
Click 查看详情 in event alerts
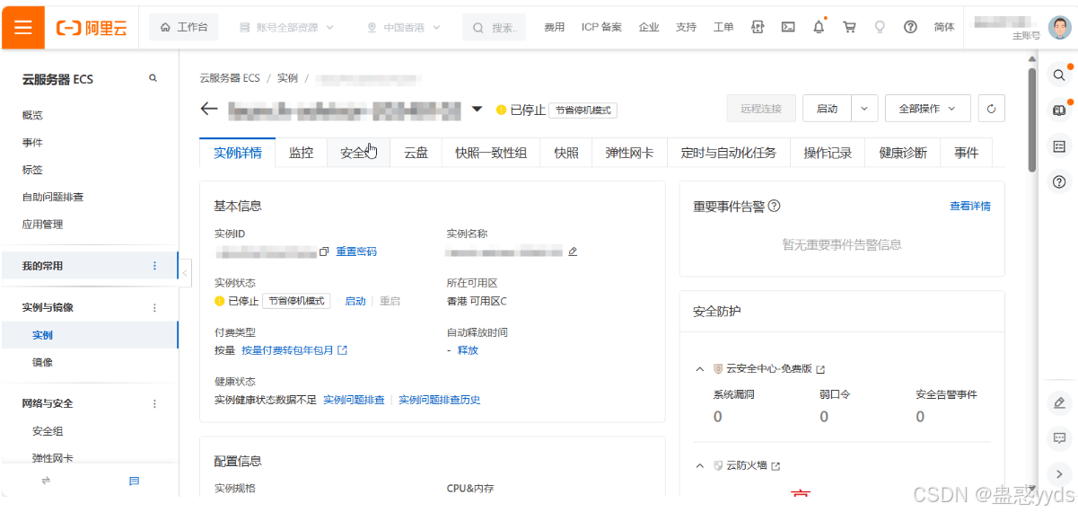970,206
